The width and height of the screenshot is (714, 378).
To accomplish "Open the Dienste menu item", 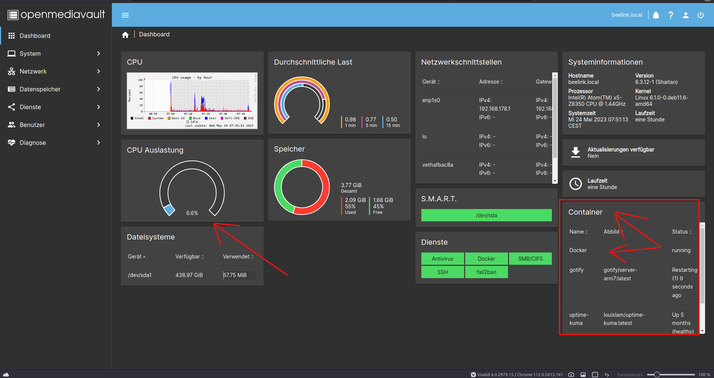I will click(56, 107).
